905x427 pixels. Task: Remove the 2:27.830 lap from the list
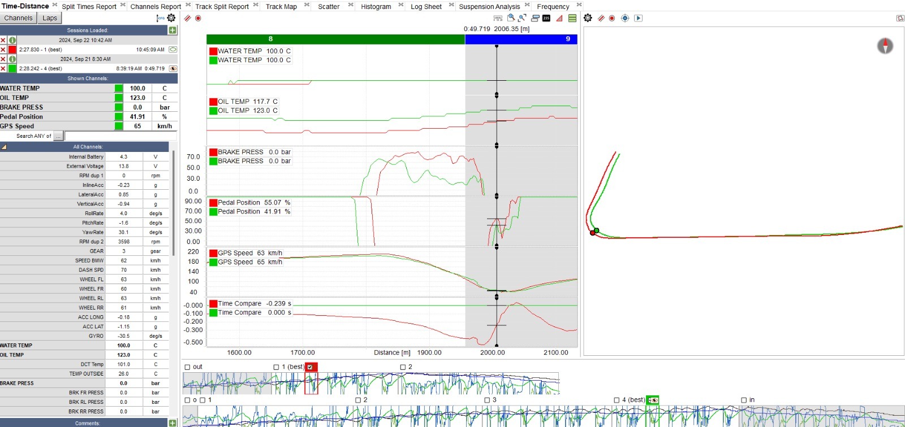pos(3,50)
